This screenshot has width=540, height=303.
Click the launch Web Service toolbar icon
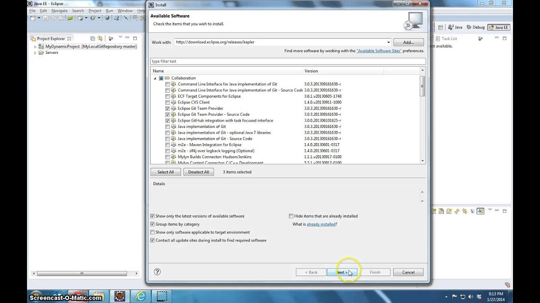[117, 18]
